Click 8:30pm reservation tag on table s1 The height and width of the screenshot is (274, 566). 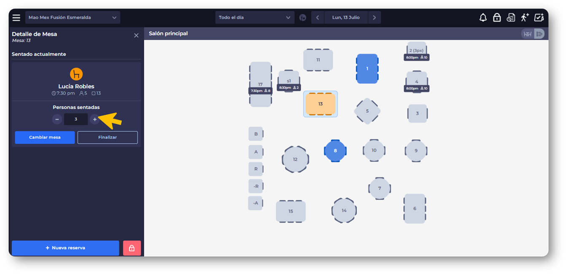[289, 88]
